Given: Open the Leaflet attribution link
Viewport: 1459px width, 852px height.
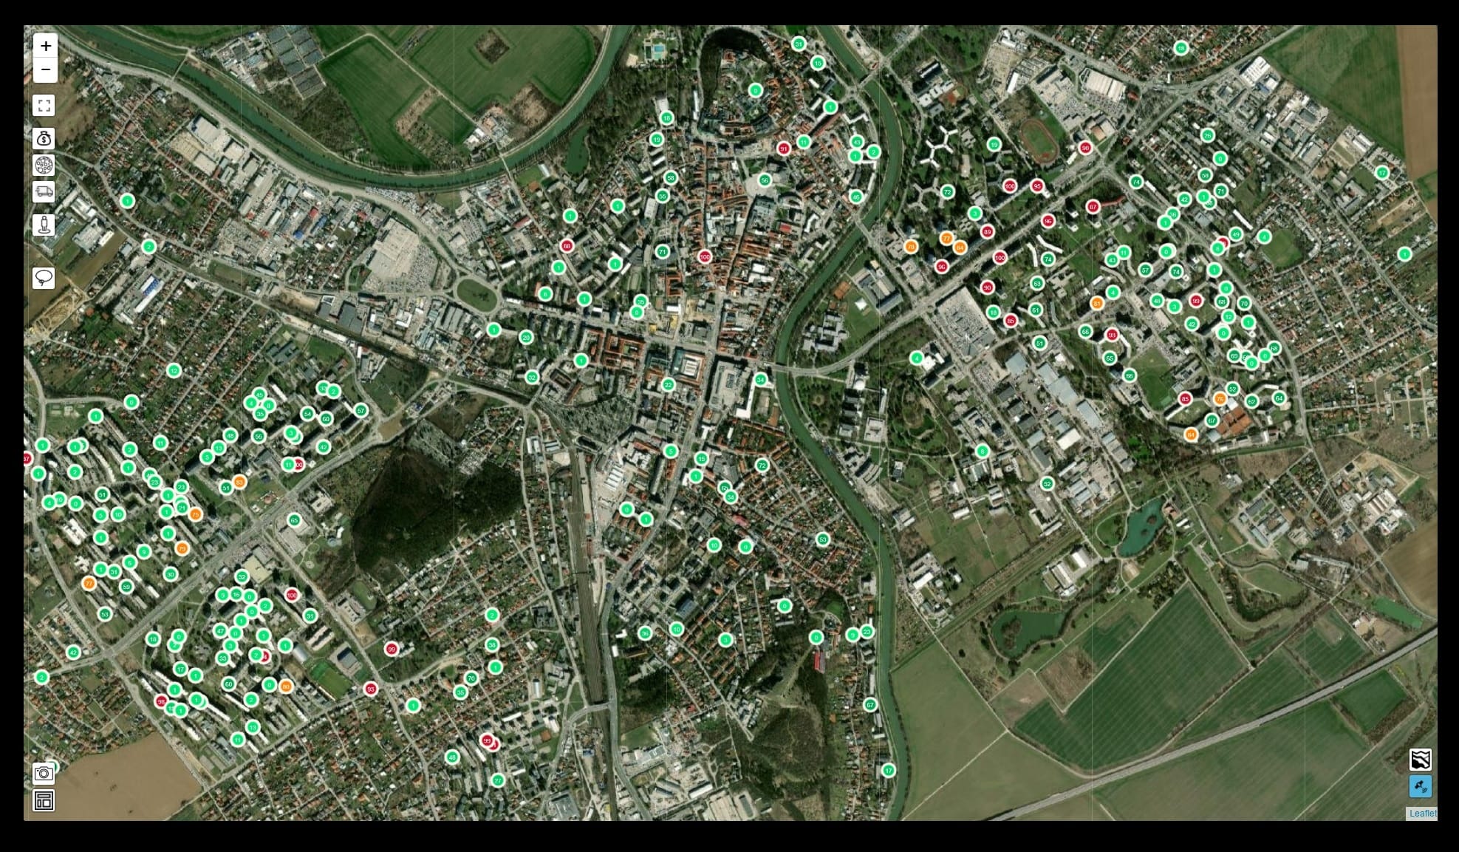Looking at the screenshot, I should pyautogui.click(x=1422, y=814).
